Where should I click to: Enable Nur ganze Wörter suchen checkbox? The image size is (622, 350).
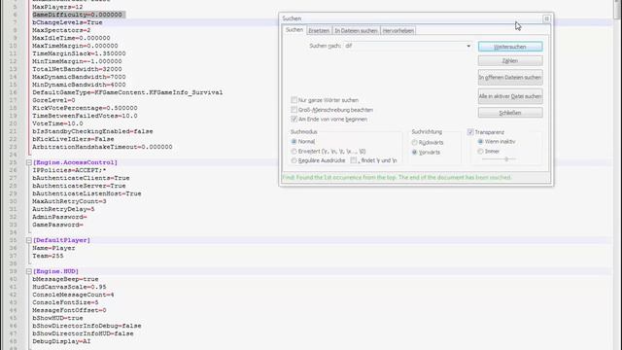coord(294,100)
